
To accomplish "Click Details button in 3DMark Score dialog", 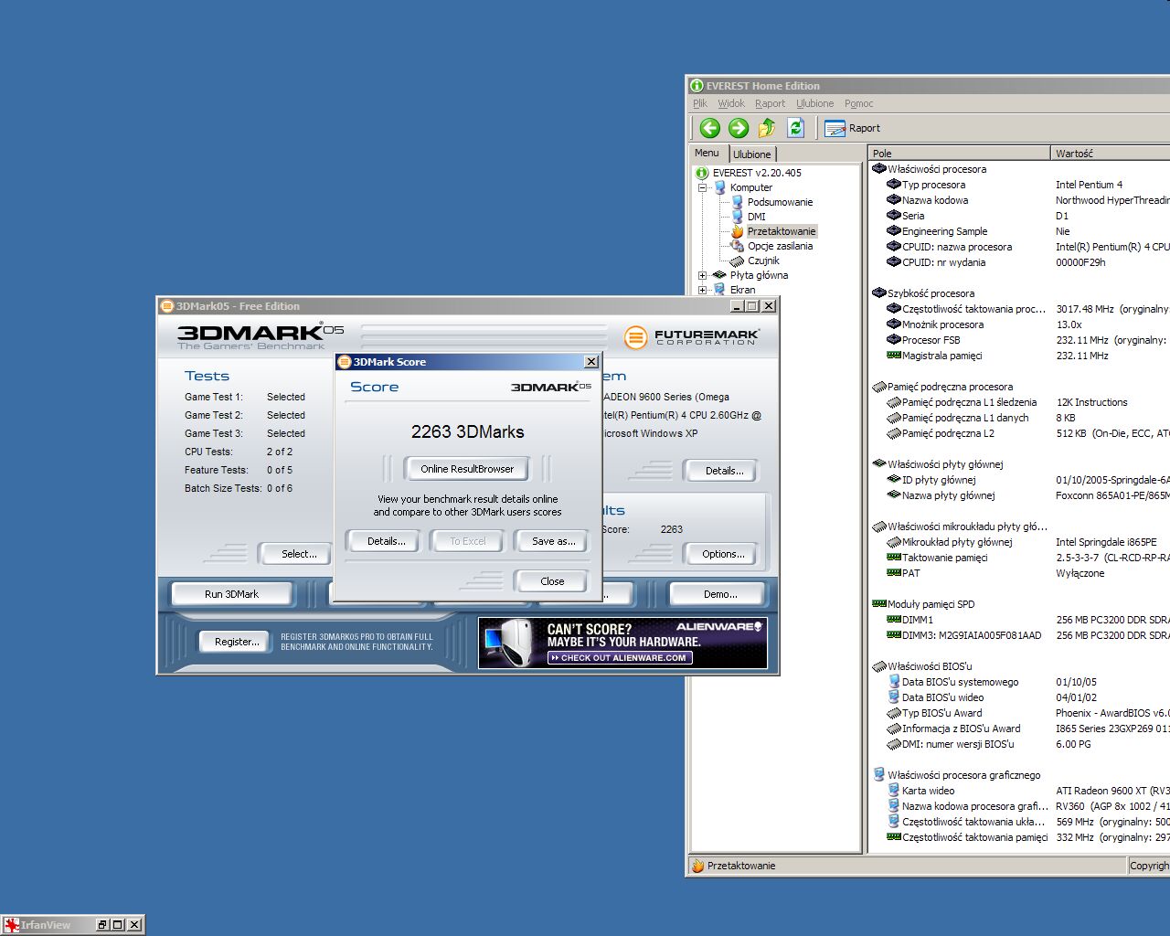I will [386, 541].
